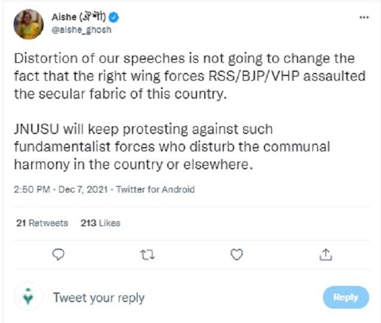Open Aishe's profile picture
The image size is (381, 323).
pyautogui.click(x=29, y=24)
